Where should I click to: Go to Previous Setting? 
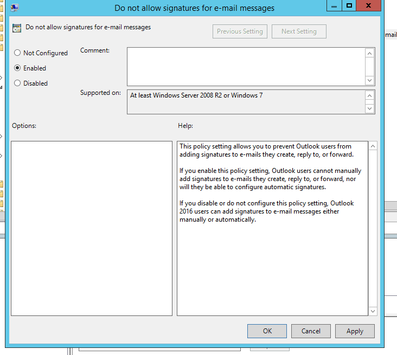240,31
